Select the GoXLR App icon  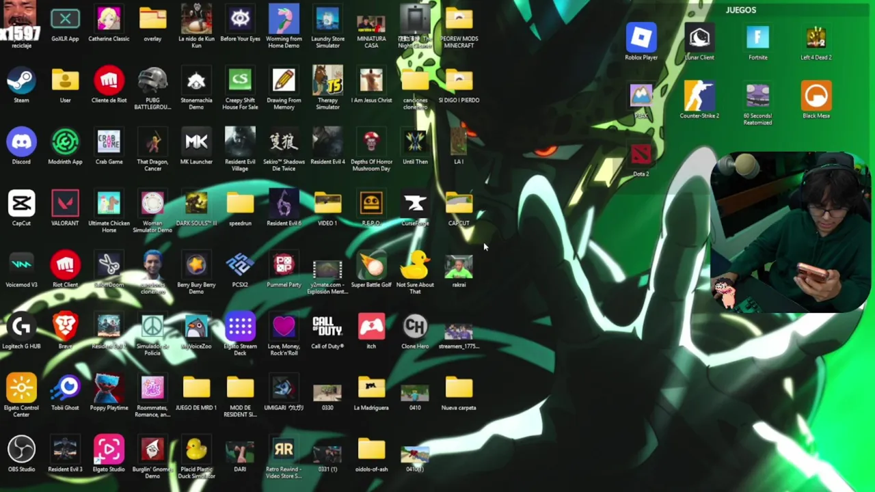(65, 19)
